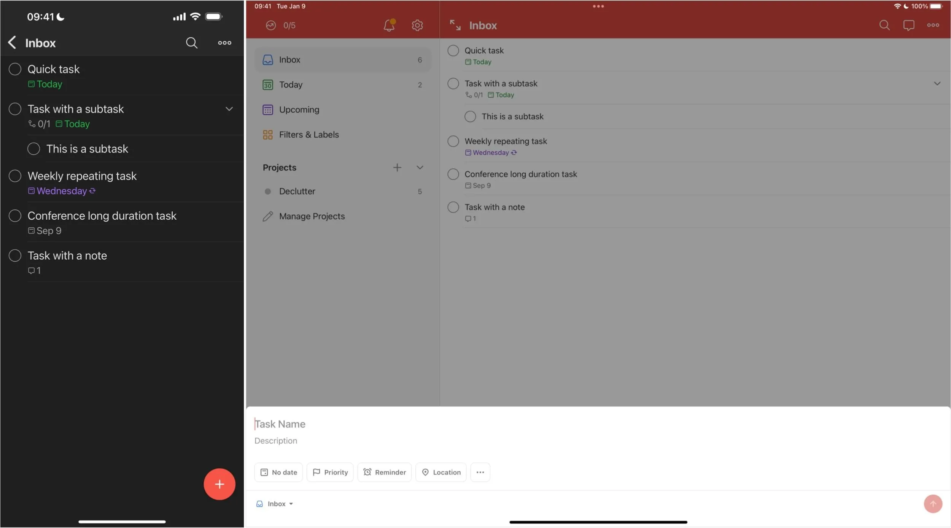
Task: Expand iPad Inbox view to full screen
Action: click(455, 25)
